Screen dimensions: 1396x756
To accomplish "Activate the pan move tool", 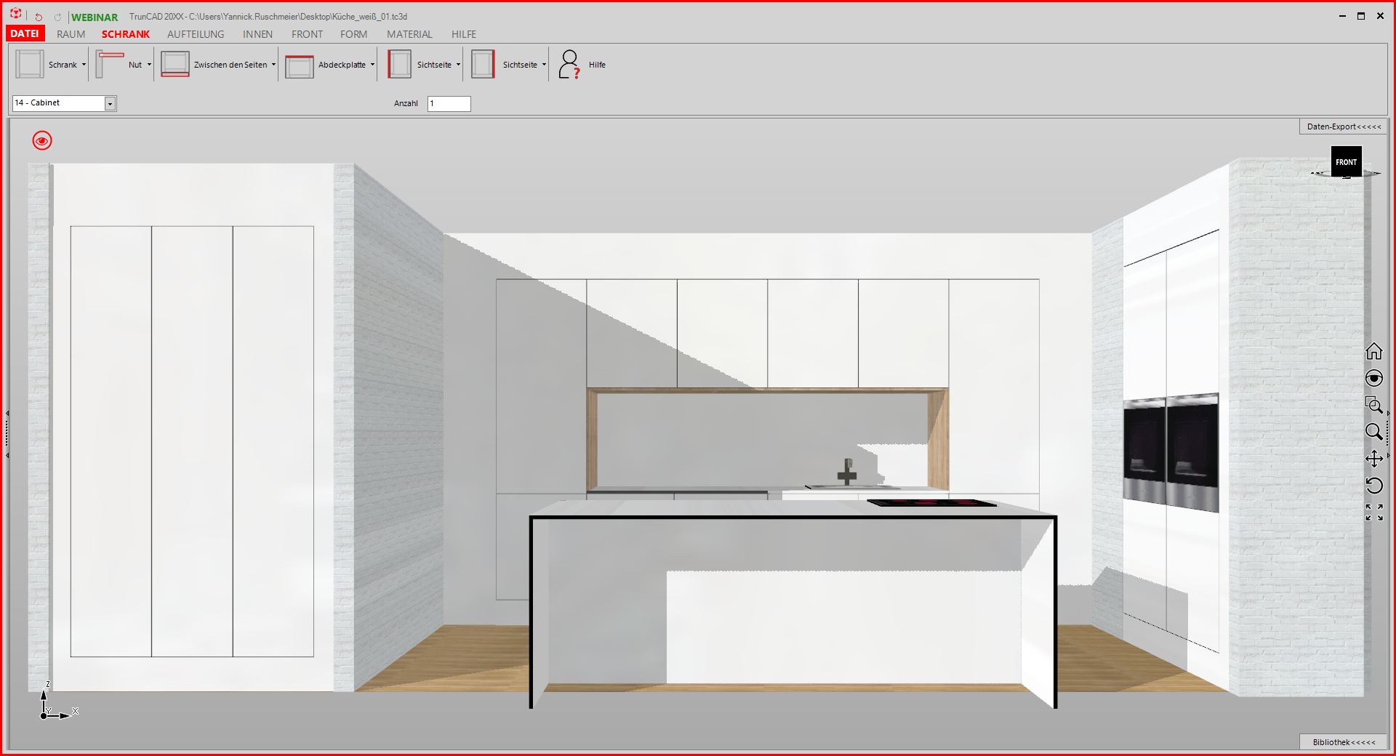I will coord(1373,459).
